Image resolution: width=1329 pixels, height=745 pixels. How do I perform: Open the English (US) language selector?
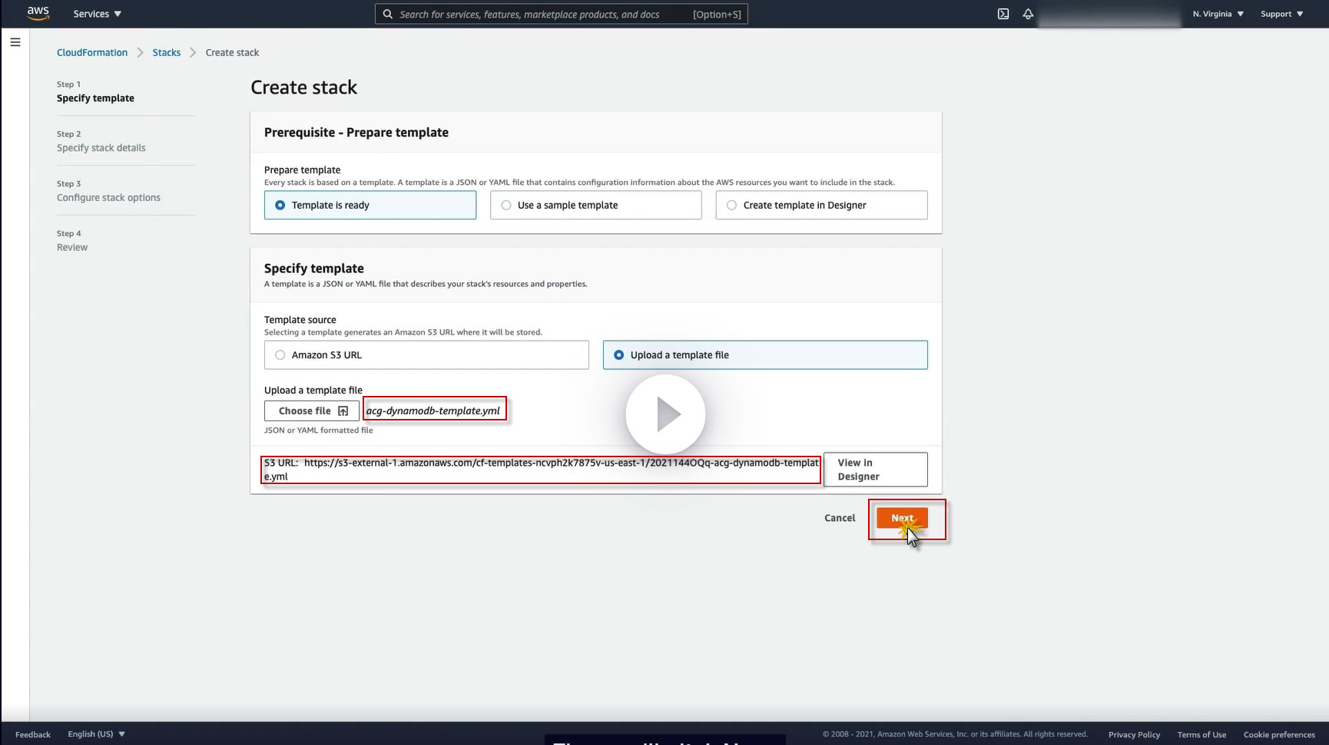[x=97, y=734]
